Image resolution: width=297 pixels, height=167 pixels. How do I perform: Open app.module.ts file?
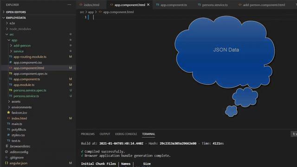click(x=24, y=84)
